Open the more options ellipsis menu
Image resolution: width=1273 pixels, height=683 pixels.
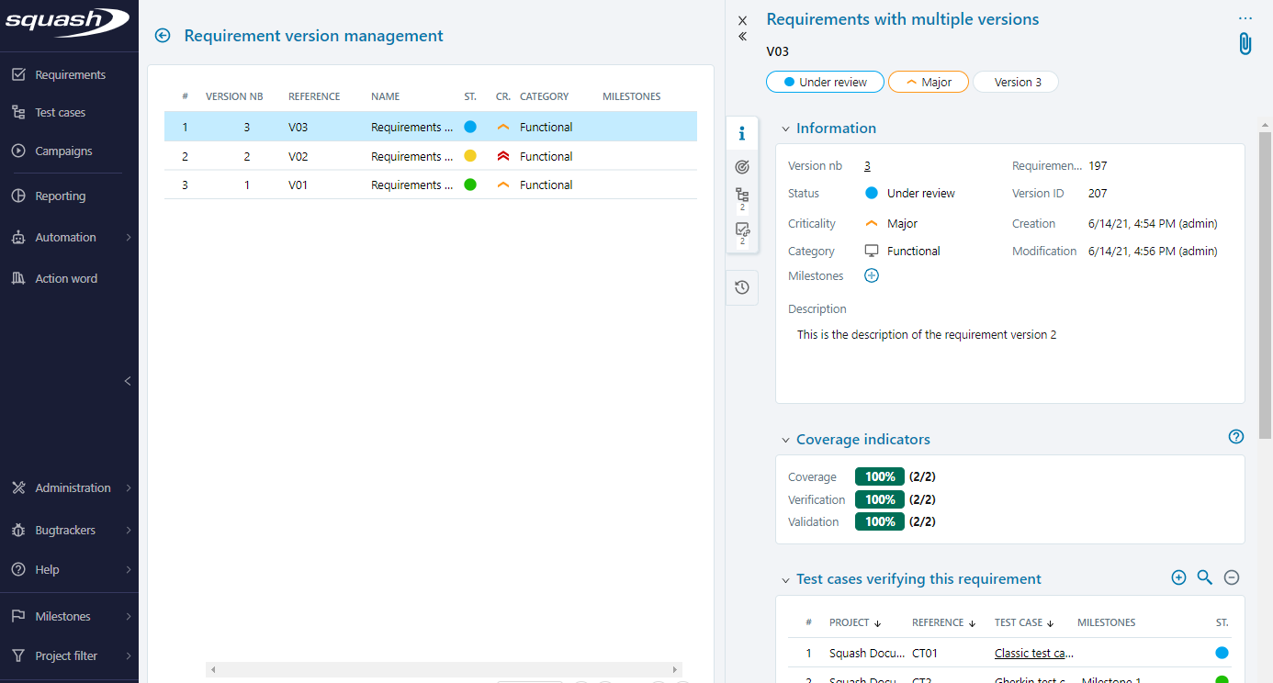tap(1245, 17)
